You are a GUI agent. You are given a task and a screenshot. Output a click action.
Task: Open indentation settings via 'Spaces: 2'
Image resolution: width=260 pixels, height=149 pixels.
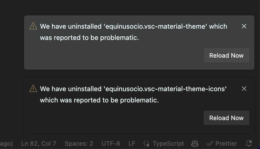pos(79,144)
